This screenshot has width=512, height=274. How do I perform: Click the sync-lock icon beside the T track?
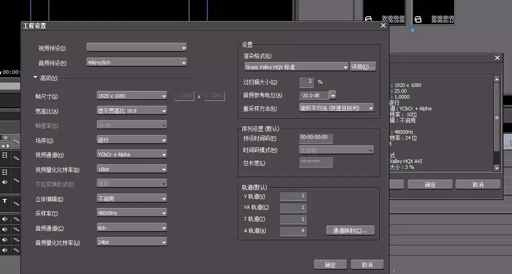click(x=16, y=203)
